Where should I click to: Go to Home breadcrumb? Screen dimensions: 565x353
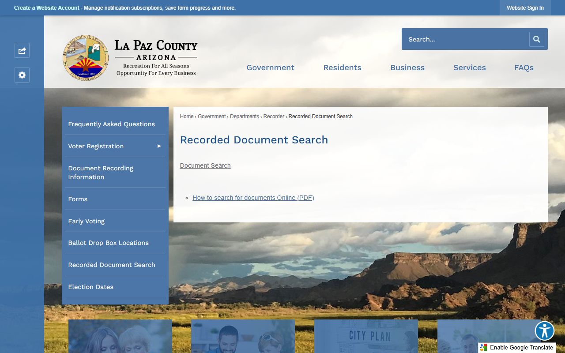coord(187,116)
